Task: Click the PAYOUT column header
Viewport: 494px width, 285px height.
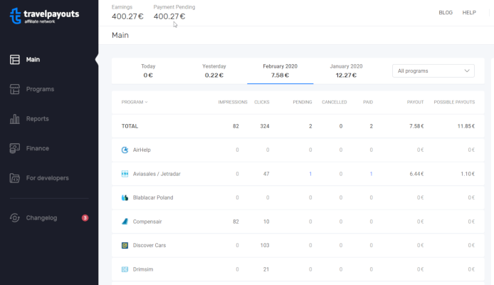Action: tap(415, 102)
